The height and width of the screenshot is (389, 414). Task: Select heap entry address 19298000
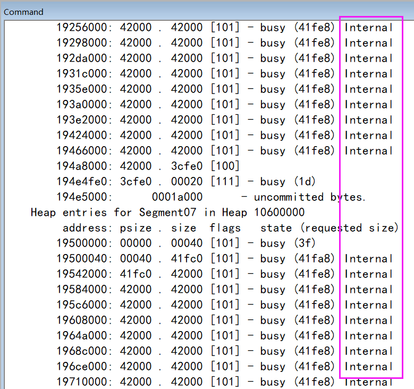(x=84, y=43)
